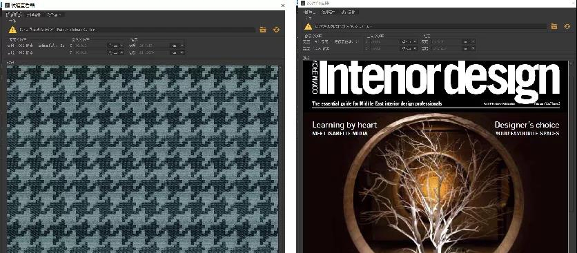
Task: Close the houndstooth texture window
Action: click(x=282, y=6)
